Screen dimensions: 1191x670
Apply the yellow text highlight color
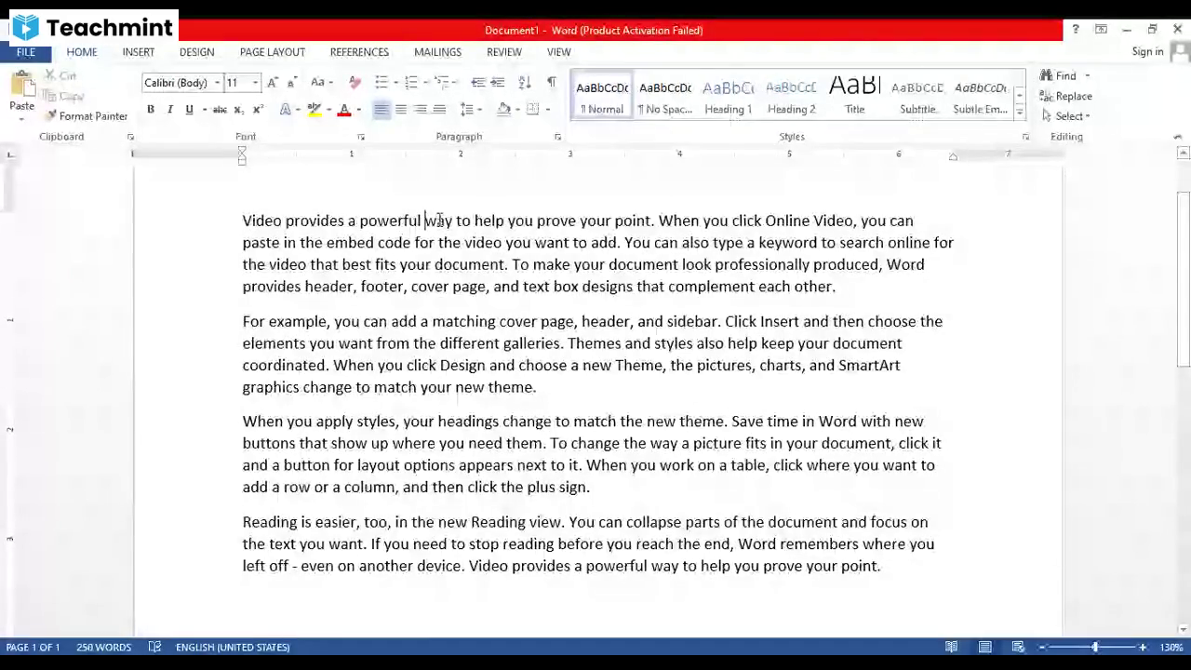(x=314, y=110)
